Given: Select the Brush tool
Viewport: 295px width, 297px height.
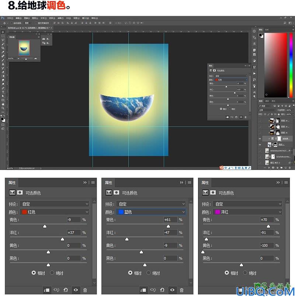Looking at the screenshot, I should [3, 60].
